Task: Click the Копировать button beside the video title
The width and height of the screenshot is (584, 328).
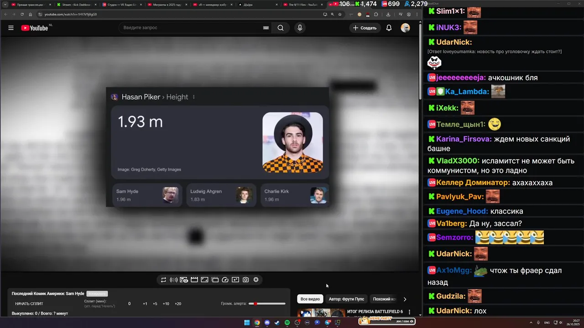Action: (x=97, y=294)
